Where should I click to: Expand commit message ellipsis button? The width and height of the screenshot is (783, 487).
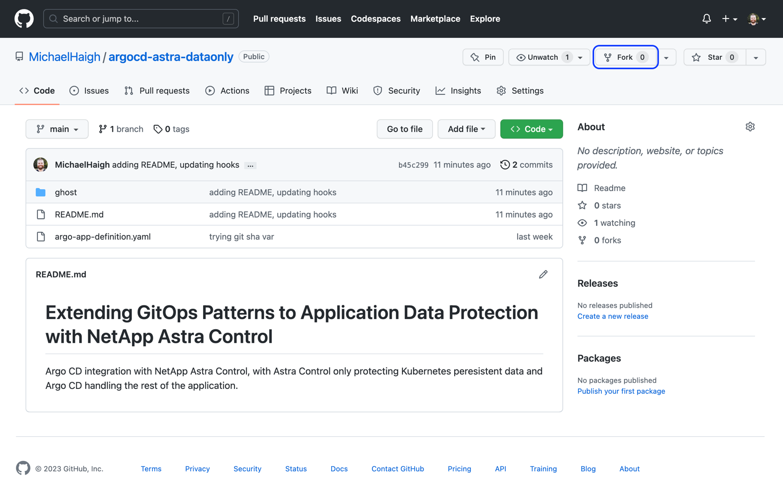click(x=251, y=165)
